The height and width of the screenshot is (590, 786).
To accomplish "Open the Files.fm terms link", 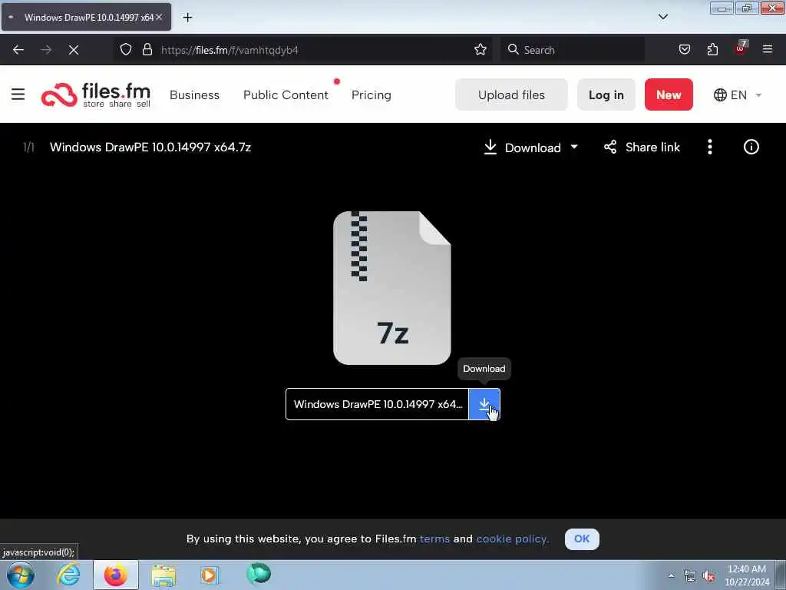I will (x=434, y=539).
